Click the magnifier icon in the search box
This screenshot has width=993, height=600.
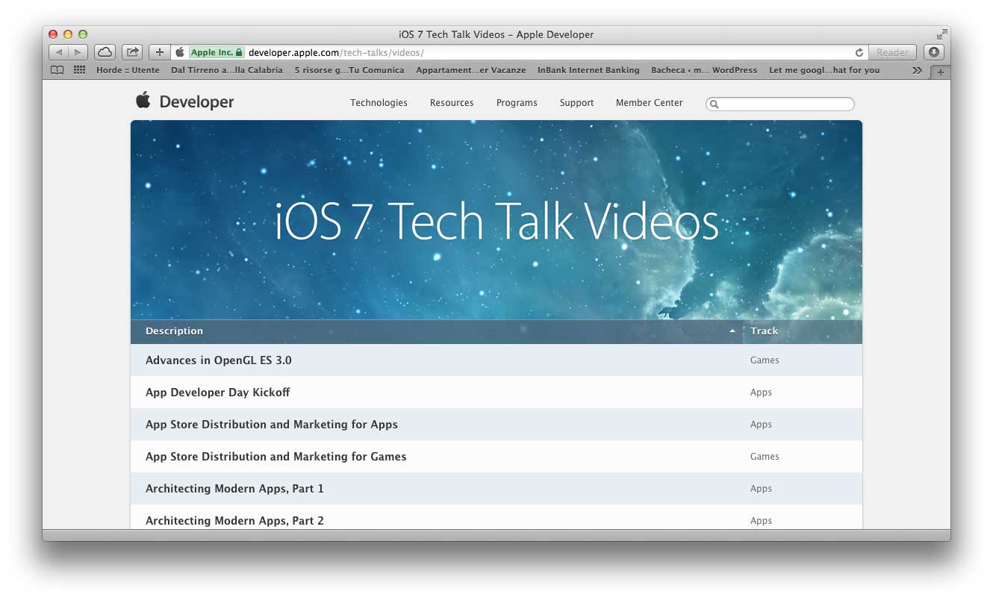(715, 104)
